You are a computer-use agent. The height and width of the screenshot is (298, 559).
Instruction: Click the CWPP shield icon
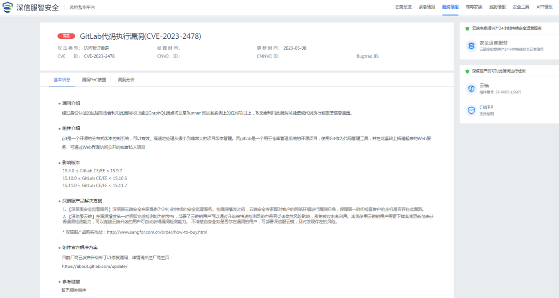pyautogui.click(x=472, y=111)
